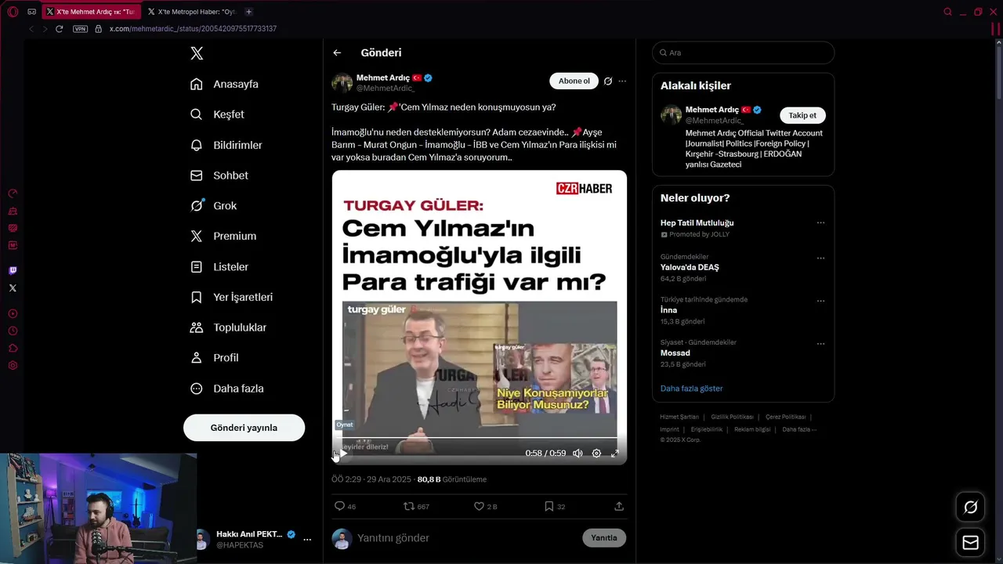1003x564 pixels.
Task: Open site security padlock info
Action: 98,29
